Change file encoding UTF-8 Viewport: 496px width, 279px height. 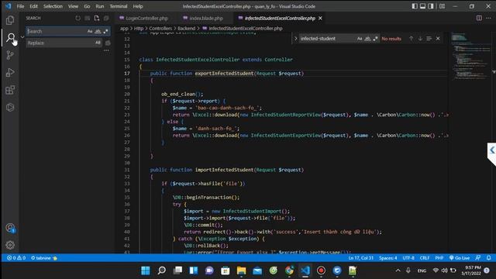408,258
